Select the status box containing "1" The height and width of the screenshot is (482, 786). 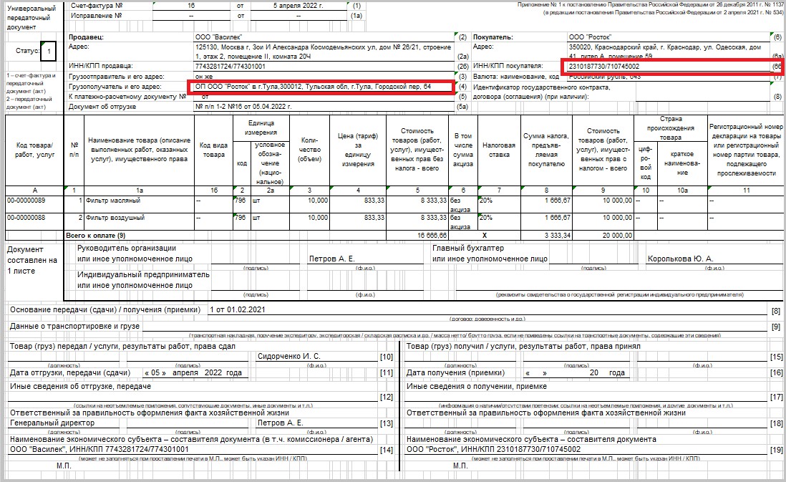(49, 51)
